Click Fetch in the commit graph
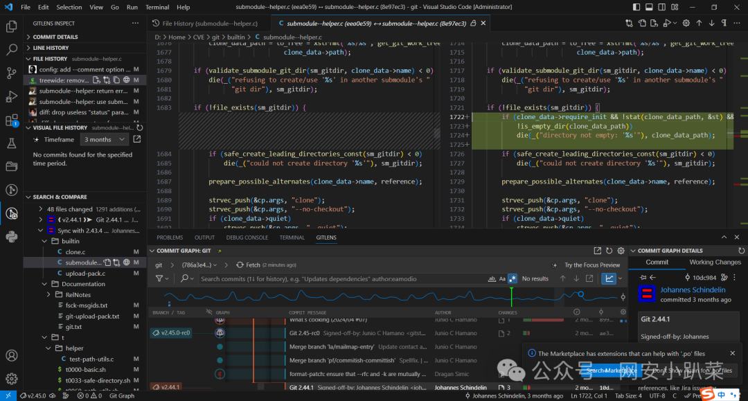Viewport: 748px width, 401px height. [248, 265]
